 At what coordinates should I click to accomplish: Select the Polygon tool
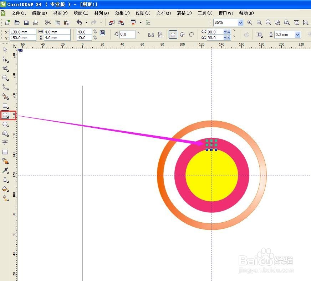(5, 124)
